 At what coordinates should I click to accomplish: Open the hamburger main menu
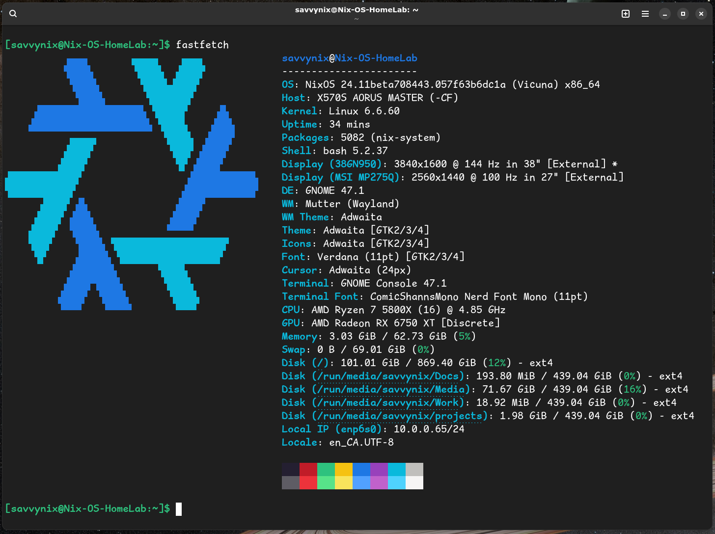pos(645,14)
